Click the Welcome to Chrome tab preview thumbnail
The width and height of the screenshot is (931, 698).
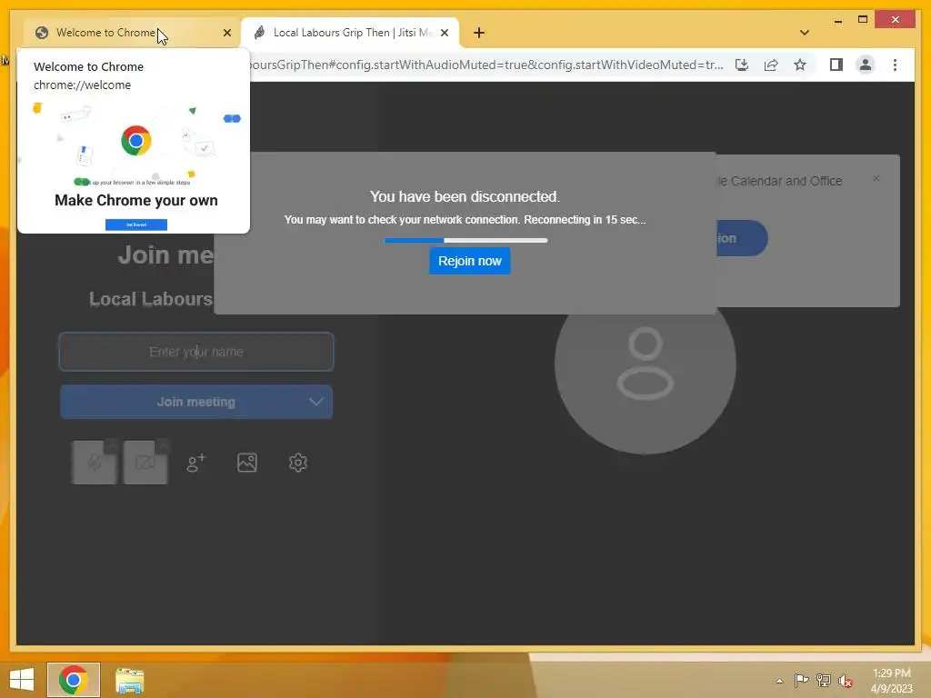tap(135, 165)
